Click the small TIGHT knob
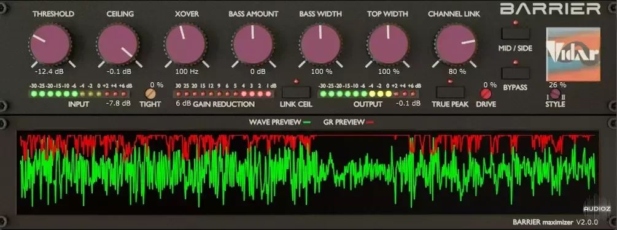The width and height of the screenshot is (617, 230). (150, 94)
